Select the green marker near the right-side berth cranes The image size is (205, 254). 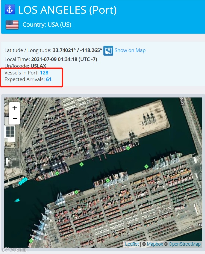tap(146, 167)
